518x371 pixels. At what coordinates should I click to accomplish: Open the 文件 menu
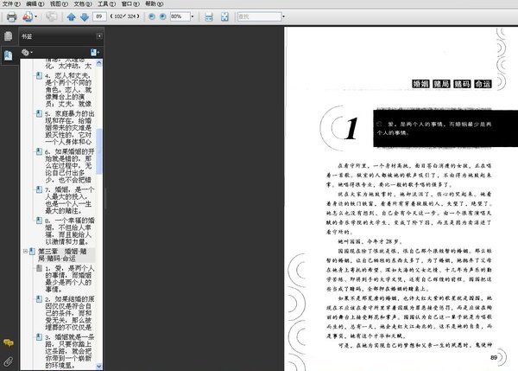point(11,3)
